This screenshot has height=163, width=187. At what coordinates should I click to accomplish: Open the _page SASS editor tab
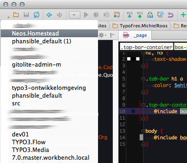click(x=135, y=36)
